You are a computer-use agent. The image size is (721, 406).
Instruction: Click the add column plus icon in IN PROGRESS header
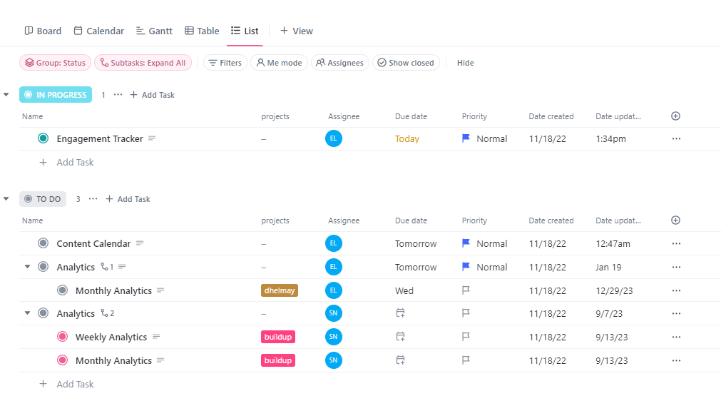coord(675,116)
